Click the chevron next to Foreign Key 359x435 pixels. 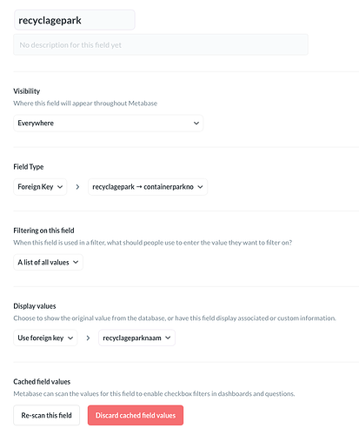(60, 187)
